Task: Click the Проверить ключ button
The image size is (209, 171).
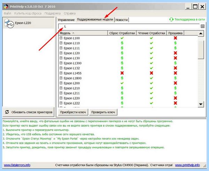Action: click(x=103, y=112)
